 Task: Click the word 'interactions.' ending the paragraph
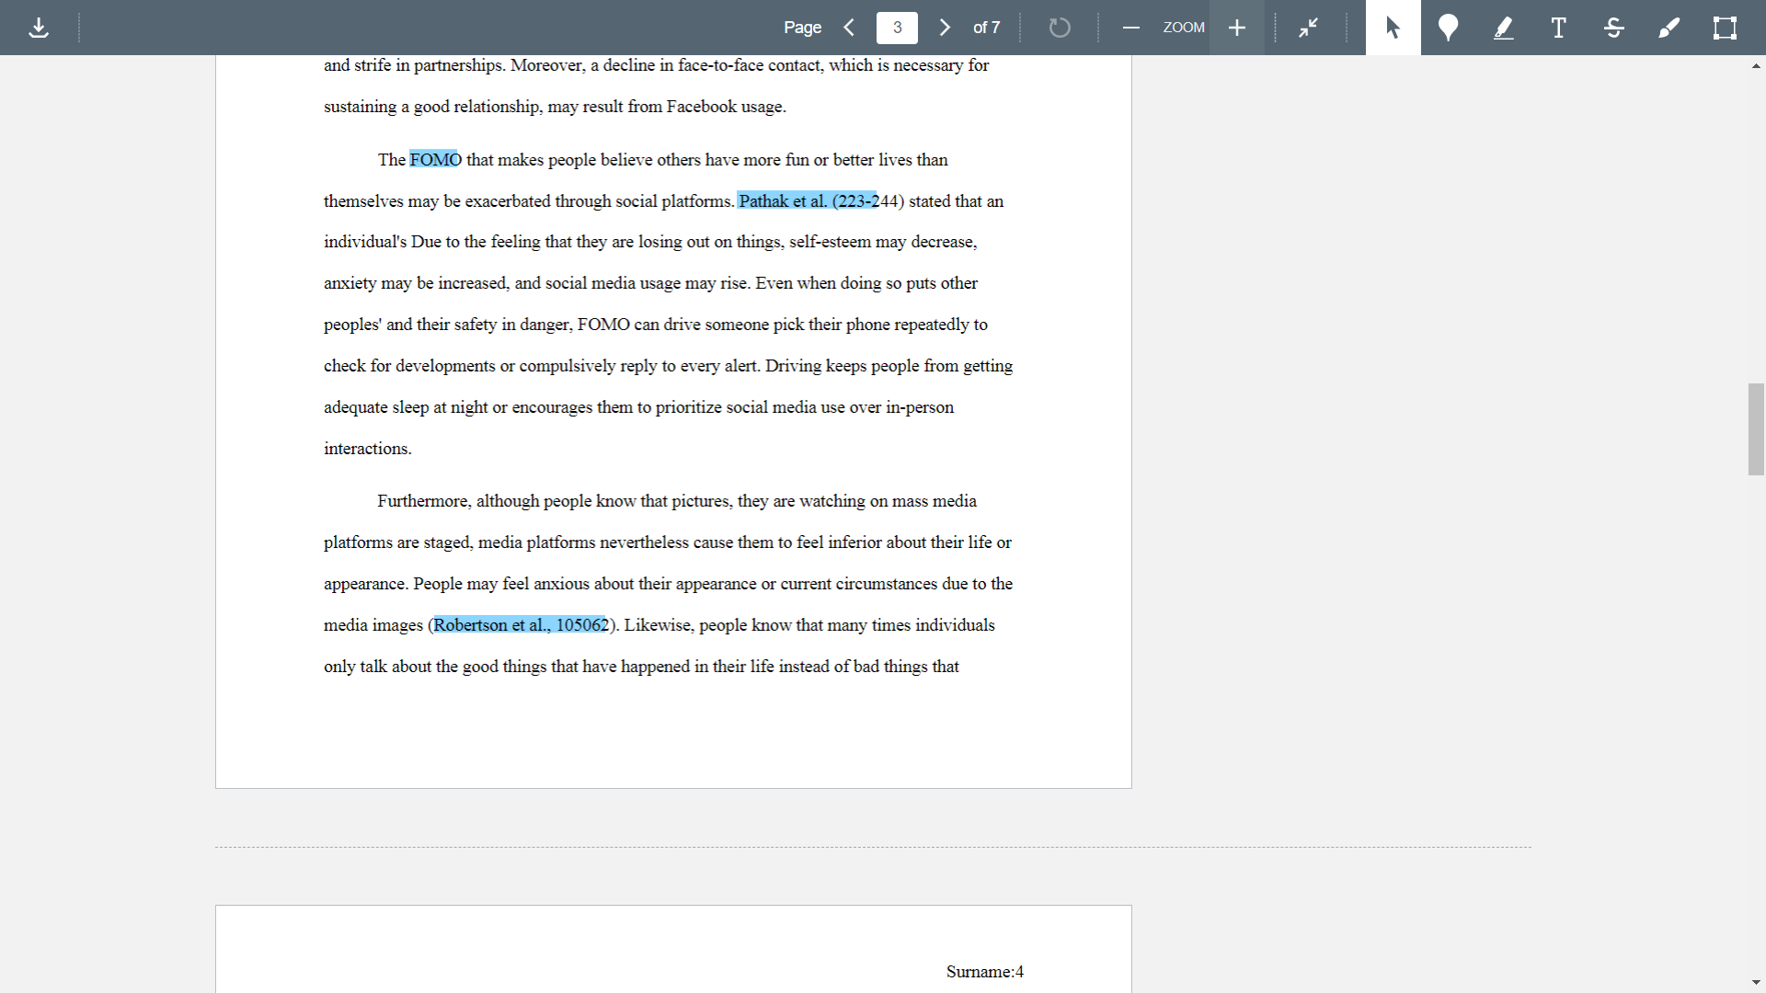pos(368,449)
